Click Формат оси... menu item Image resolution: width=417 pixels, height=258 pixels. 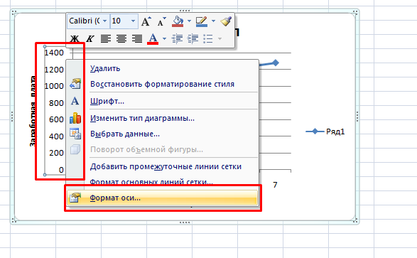point(162,198)
